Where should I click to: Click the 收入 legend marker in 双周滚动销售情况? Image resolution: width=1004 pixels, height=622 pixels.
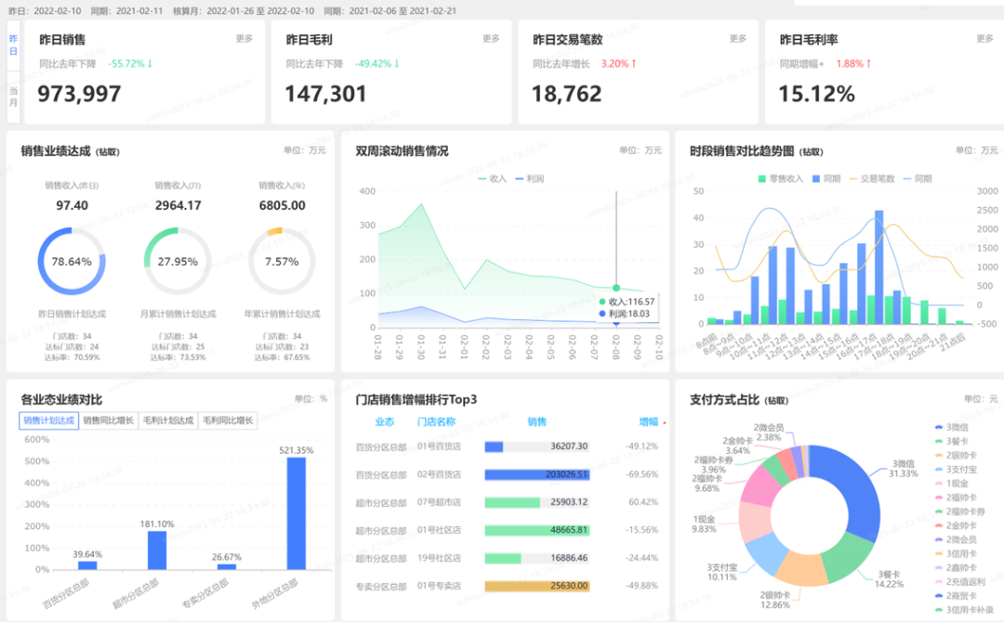point(482,178)
